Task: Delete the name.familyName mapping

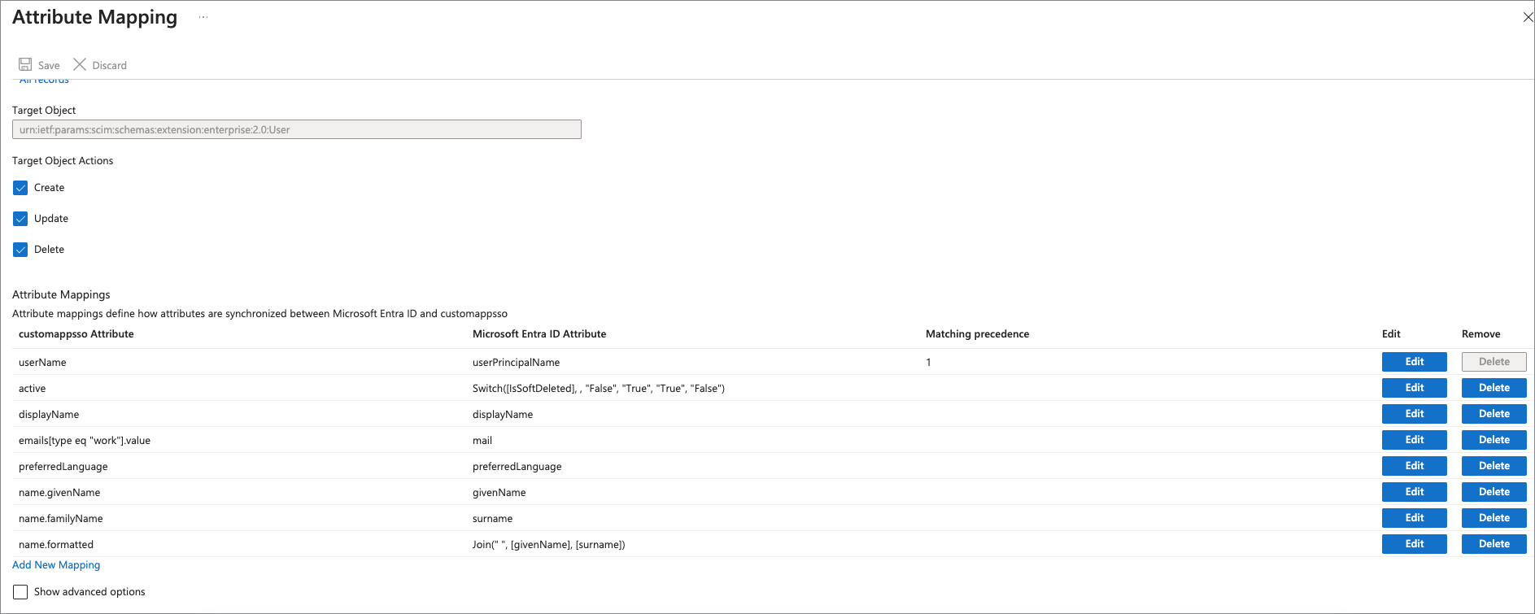Action: point(1494,518)
